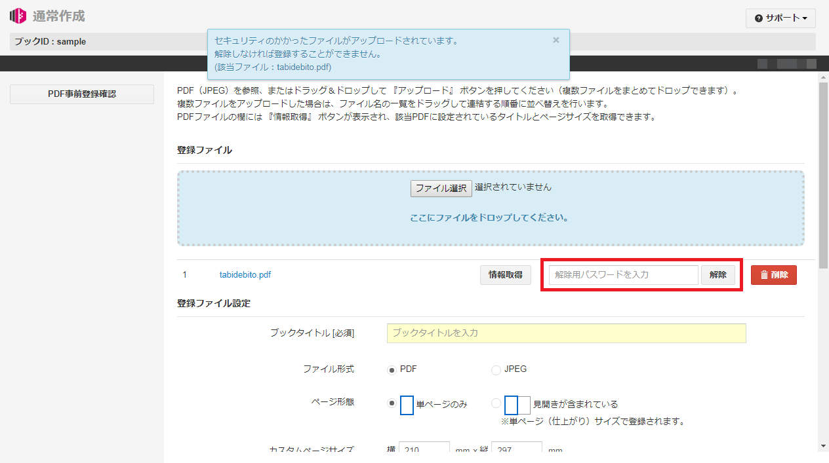Image resolution: width=829 pixels, height=463 pixels.
Task: Click the double-page spread layout icon
Action: point(517,405)
